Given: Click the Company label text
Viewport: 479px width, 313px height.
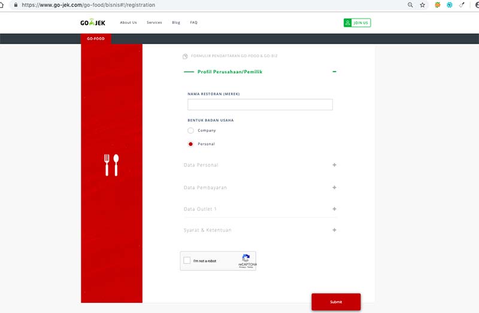Looking at the screenshot, I should click(x=207, y=130).
